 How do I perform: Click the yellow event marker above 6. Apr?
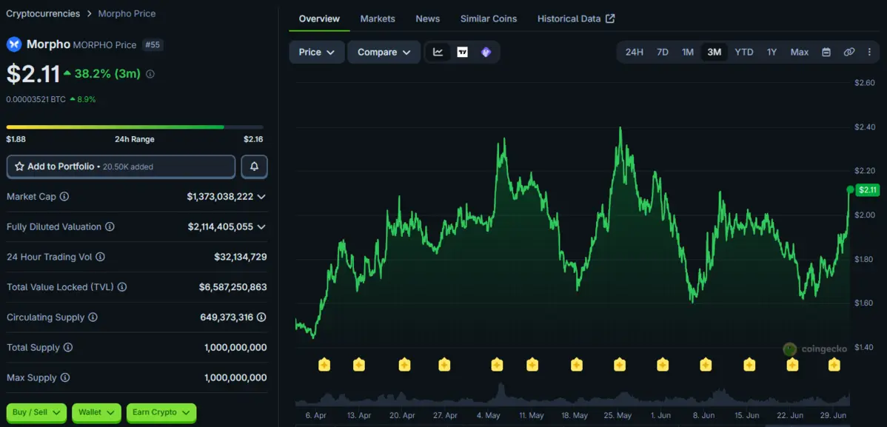(x=324, y=365)
